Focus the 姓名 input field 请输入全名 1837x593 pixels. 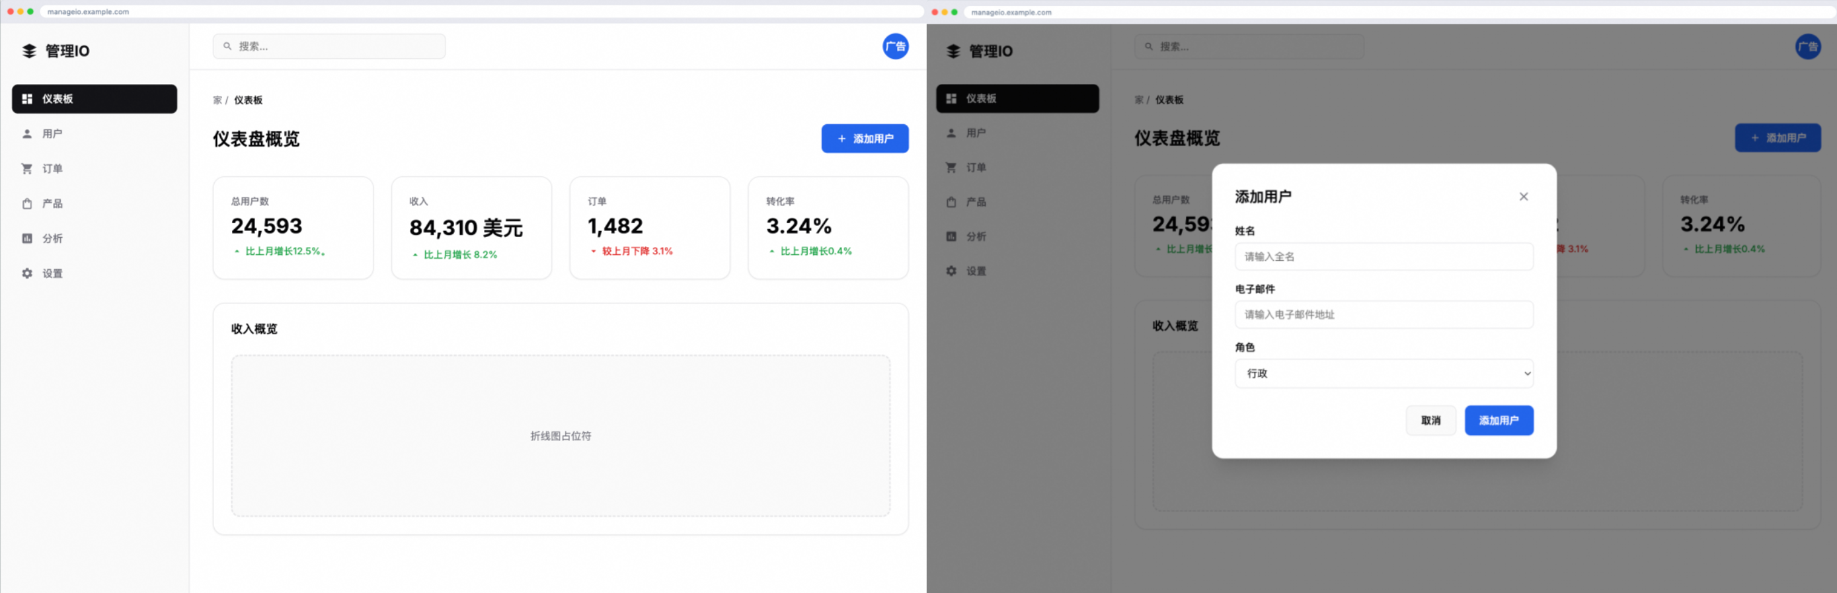(x=1384, y=257)
